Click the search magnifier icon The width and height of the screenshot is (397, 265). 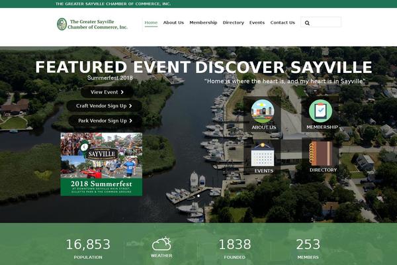pyautogui.click(x=307, y=23)
